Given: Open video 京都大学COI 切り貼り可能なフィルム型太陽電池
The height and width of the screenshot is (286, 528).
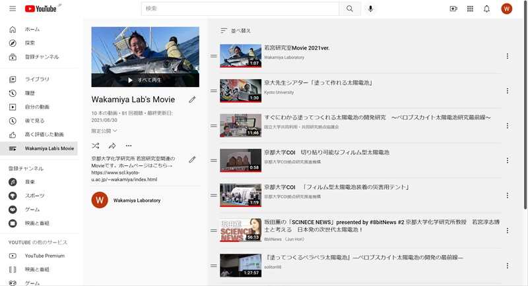Looking at the screenshot, I should pyautogui.click(x=326, y=153).
